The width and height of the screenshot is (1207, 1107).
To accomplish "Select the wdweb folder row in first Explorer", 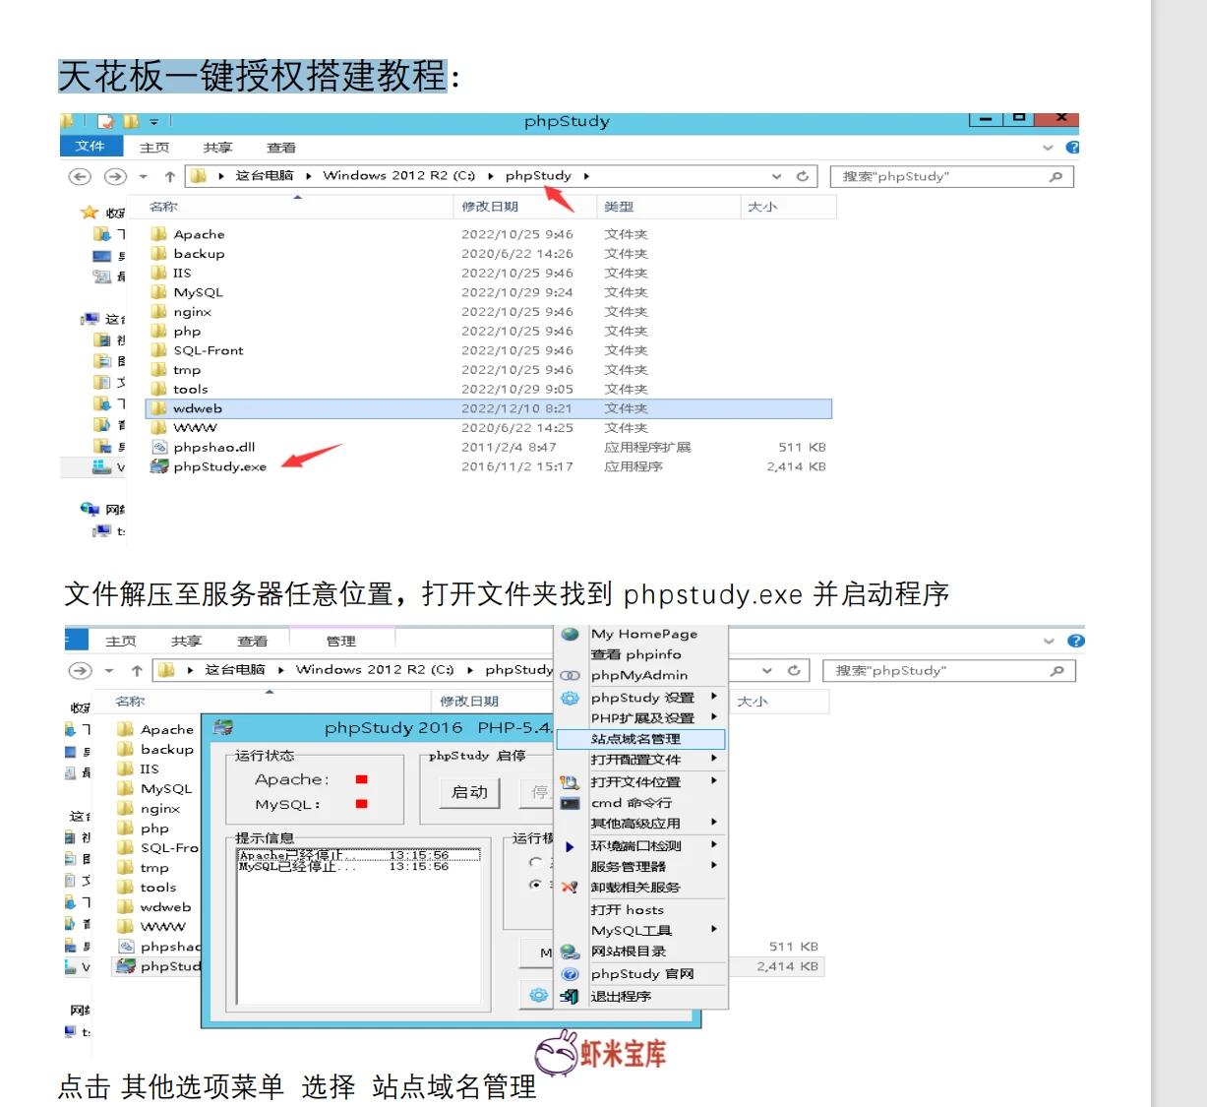I will (x=489, y=408).
